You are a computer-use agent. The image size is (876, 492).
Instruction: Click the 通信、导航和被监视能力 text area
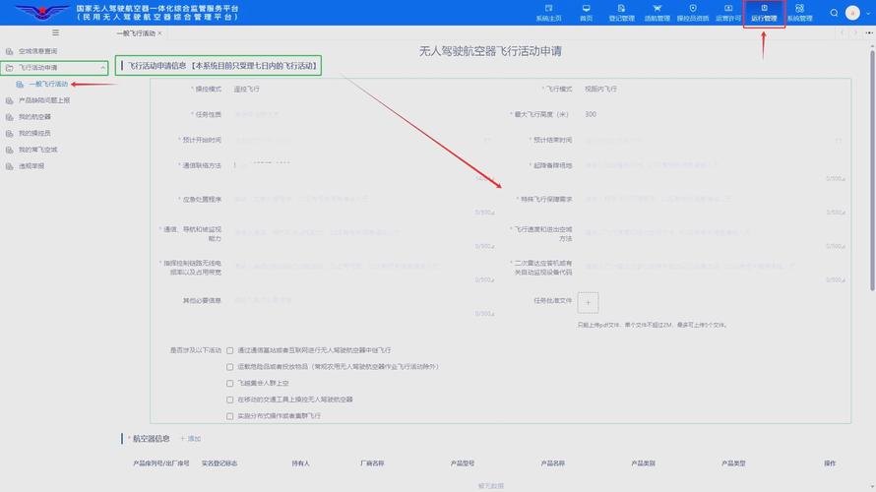(x=362, y=238)
